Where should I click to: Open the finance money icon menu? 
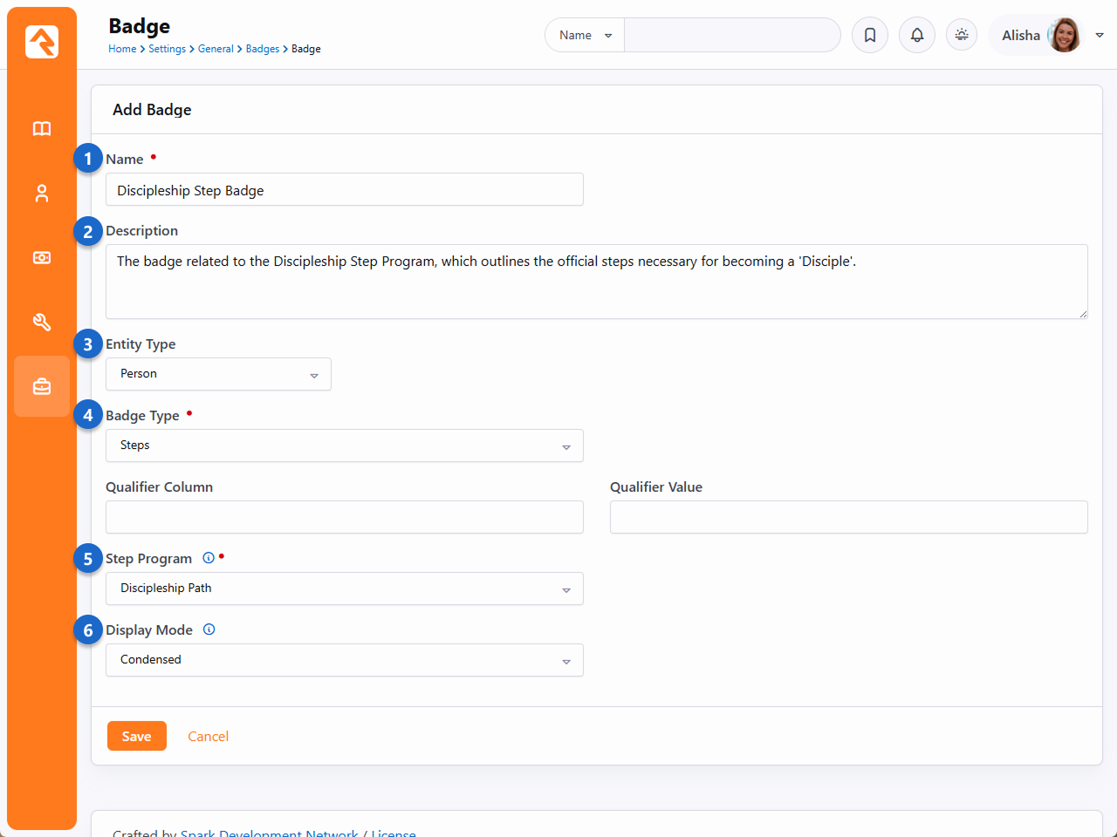[42, 258]
